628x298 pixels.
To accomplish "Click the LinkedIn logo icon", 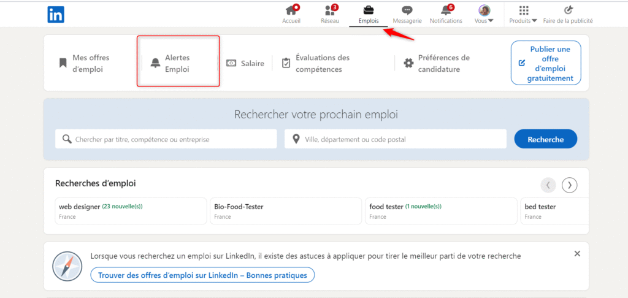I will [56, 15].
